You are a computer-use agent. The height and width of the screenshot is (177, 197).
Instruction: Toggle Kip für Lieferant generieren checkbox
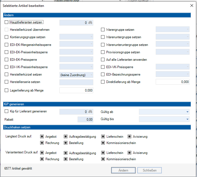7,111
